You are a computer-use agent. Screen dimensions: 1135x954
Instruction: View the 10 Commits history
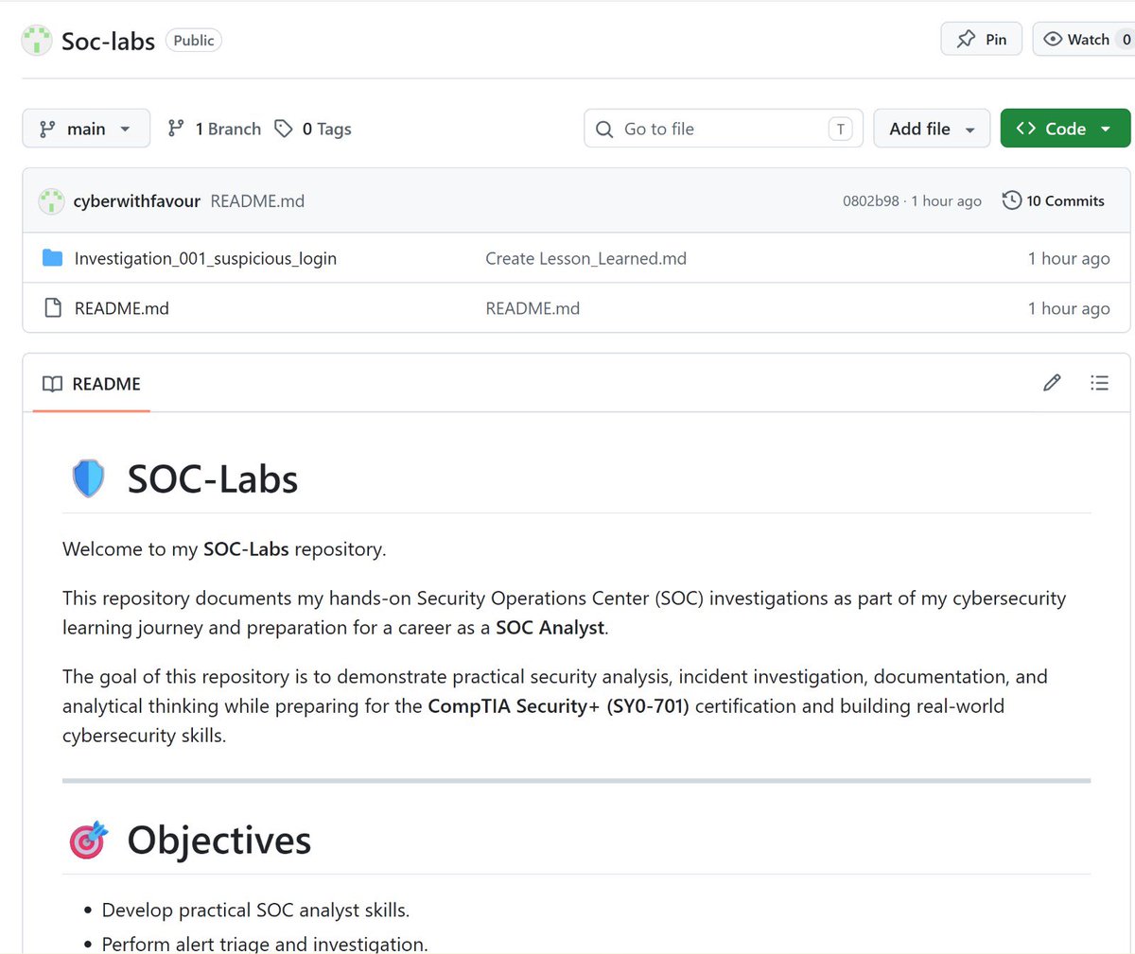point(1054,200)
